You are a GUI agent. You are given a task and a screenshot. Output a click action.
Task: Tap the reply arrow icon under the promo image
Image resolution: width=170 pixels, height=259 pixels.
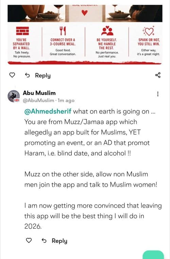click(x=27, y=75)
